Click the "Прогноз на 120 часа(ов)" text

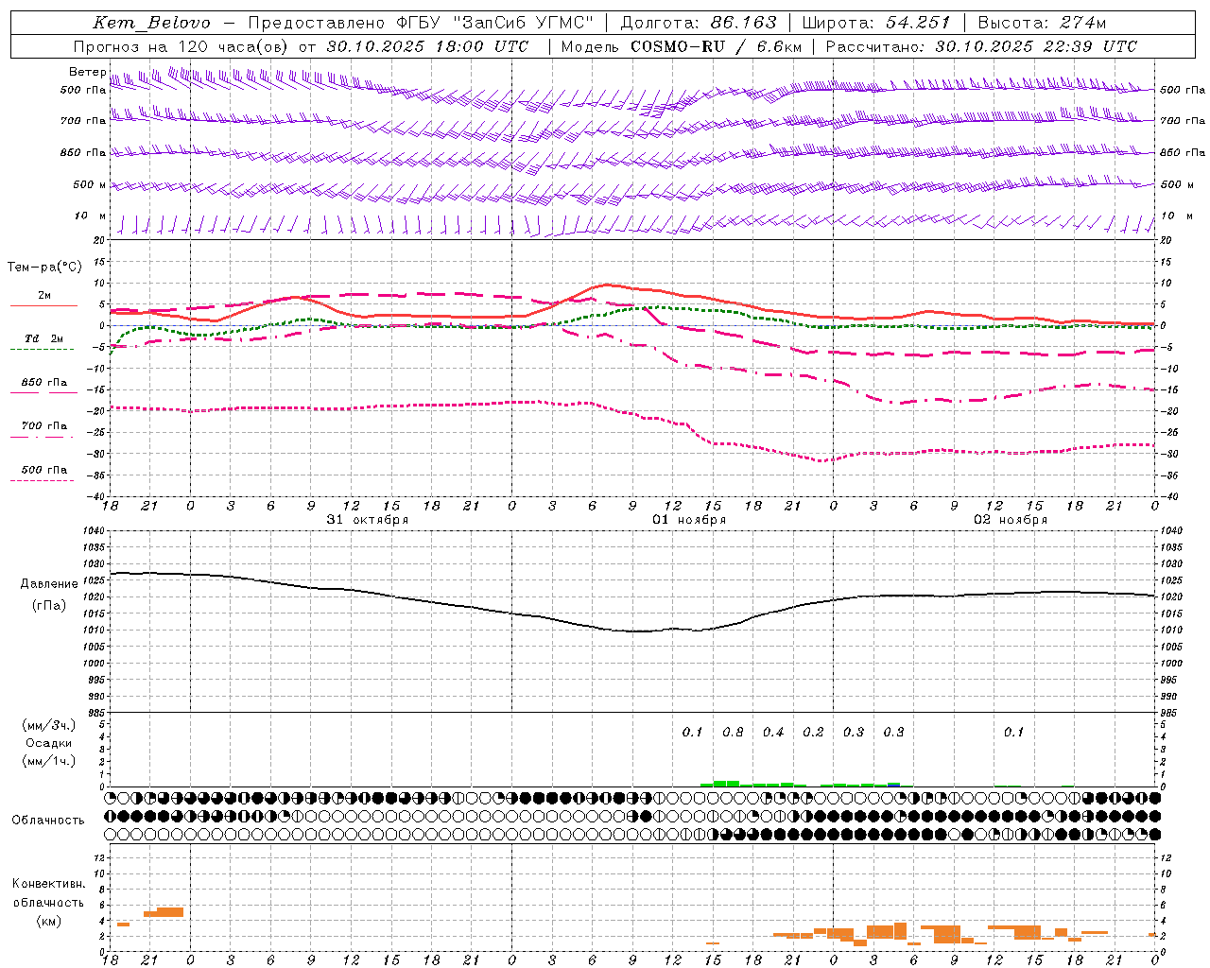[x=181, y=46]
